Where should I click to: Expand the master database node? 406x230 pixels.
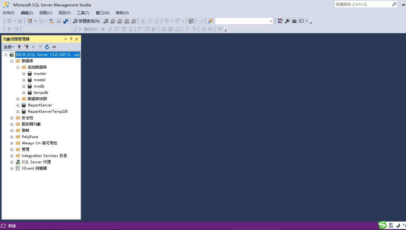pyautogui.click(x=24, y=74)
